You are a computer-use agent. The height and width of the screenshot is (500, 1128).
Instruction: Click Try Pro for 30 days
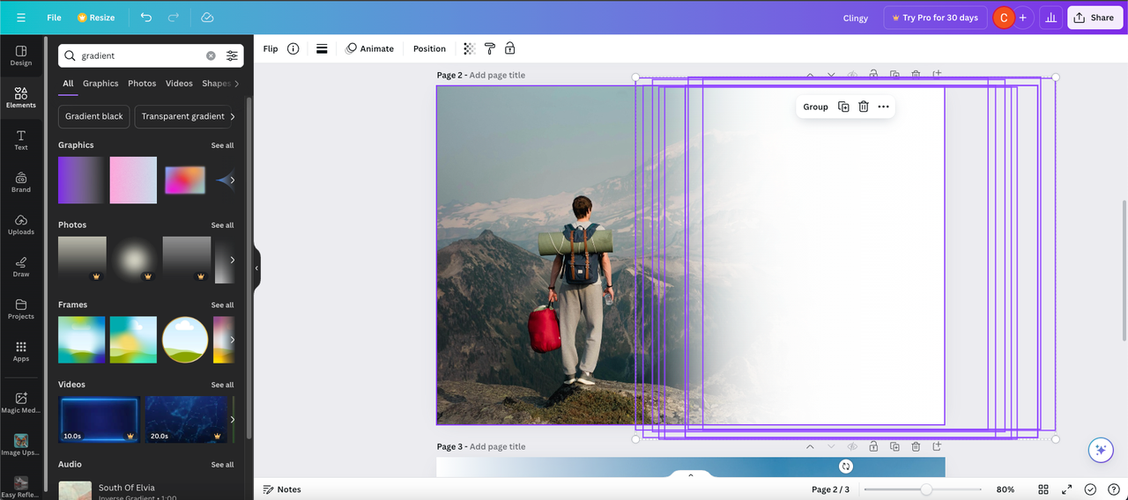[x=935, y=18]
